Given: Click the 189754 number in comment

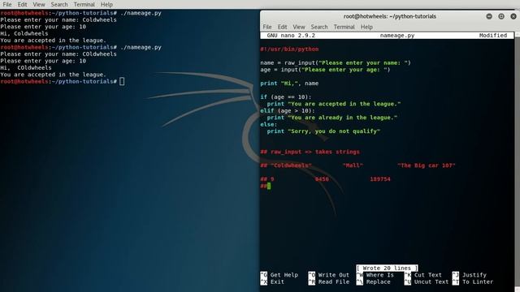Looking at the screenshot, I should pos(380,179).
